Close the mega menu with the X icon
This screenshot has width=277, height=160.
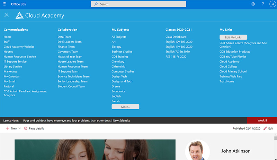pos(7,15)
